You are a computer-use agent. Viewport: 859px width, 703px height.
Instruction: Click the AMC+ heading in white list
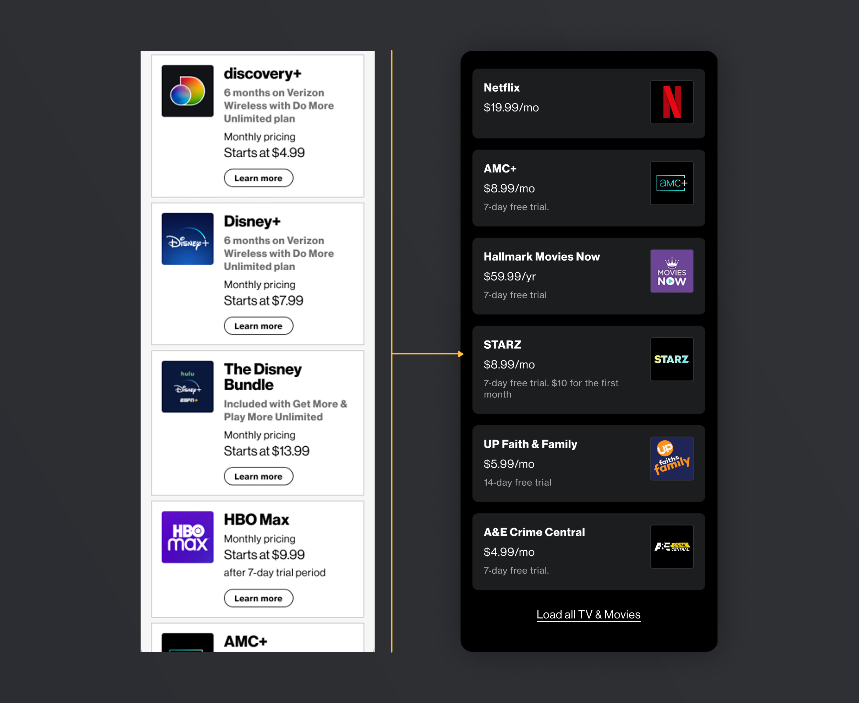246,642
